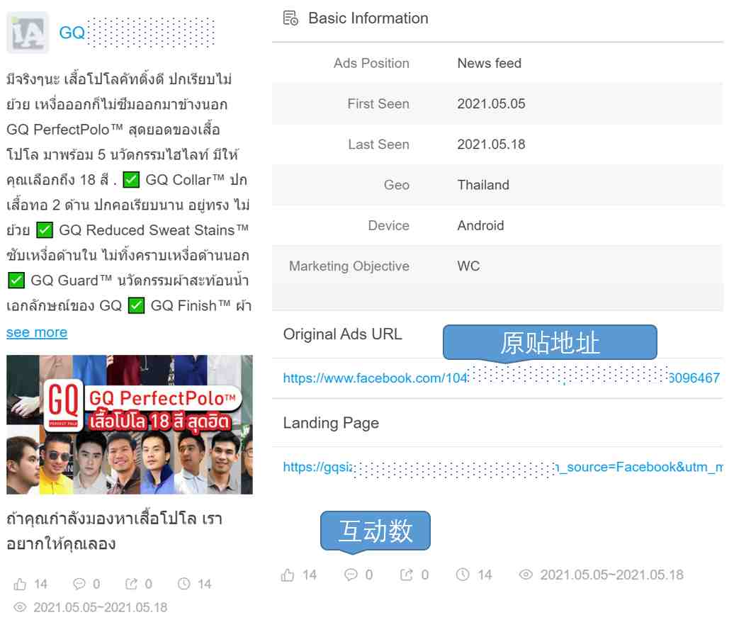The width and height of the screenshot is (729, 622).
Task: Select the Last Seen date 2021.05.18
Action: (x=492, y=144)
